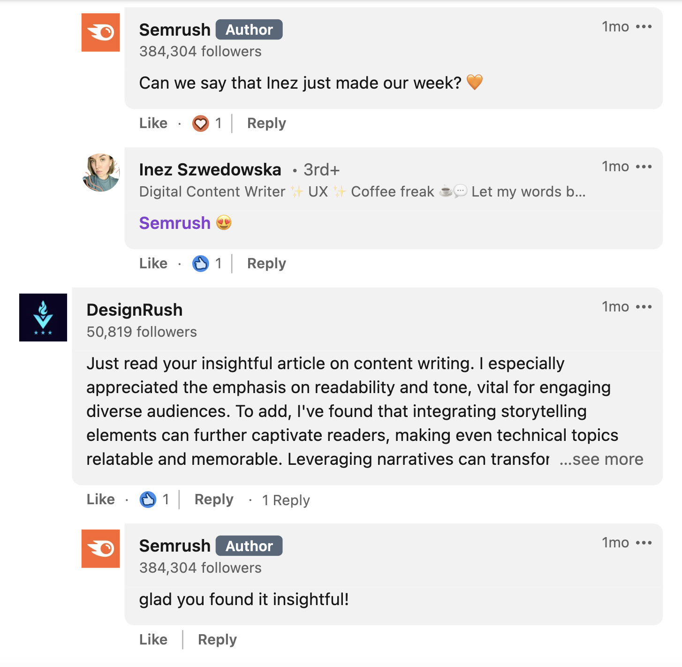Expand DesignRush's comment with see more
The height and width of the screenshot is (667, 682).
click(x=601, y=460)
